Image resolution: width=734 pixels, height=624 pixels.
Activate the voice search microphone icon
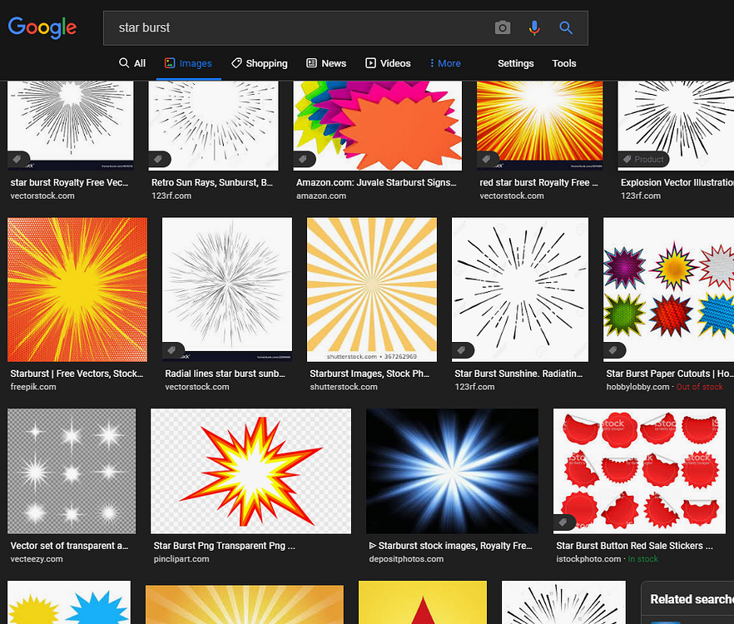pos(533,27)
